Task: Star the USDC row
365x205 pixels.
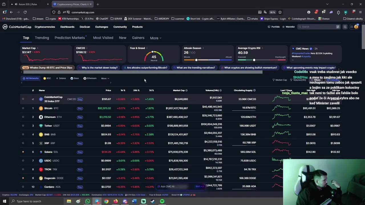Action: (x=23, y=161)
